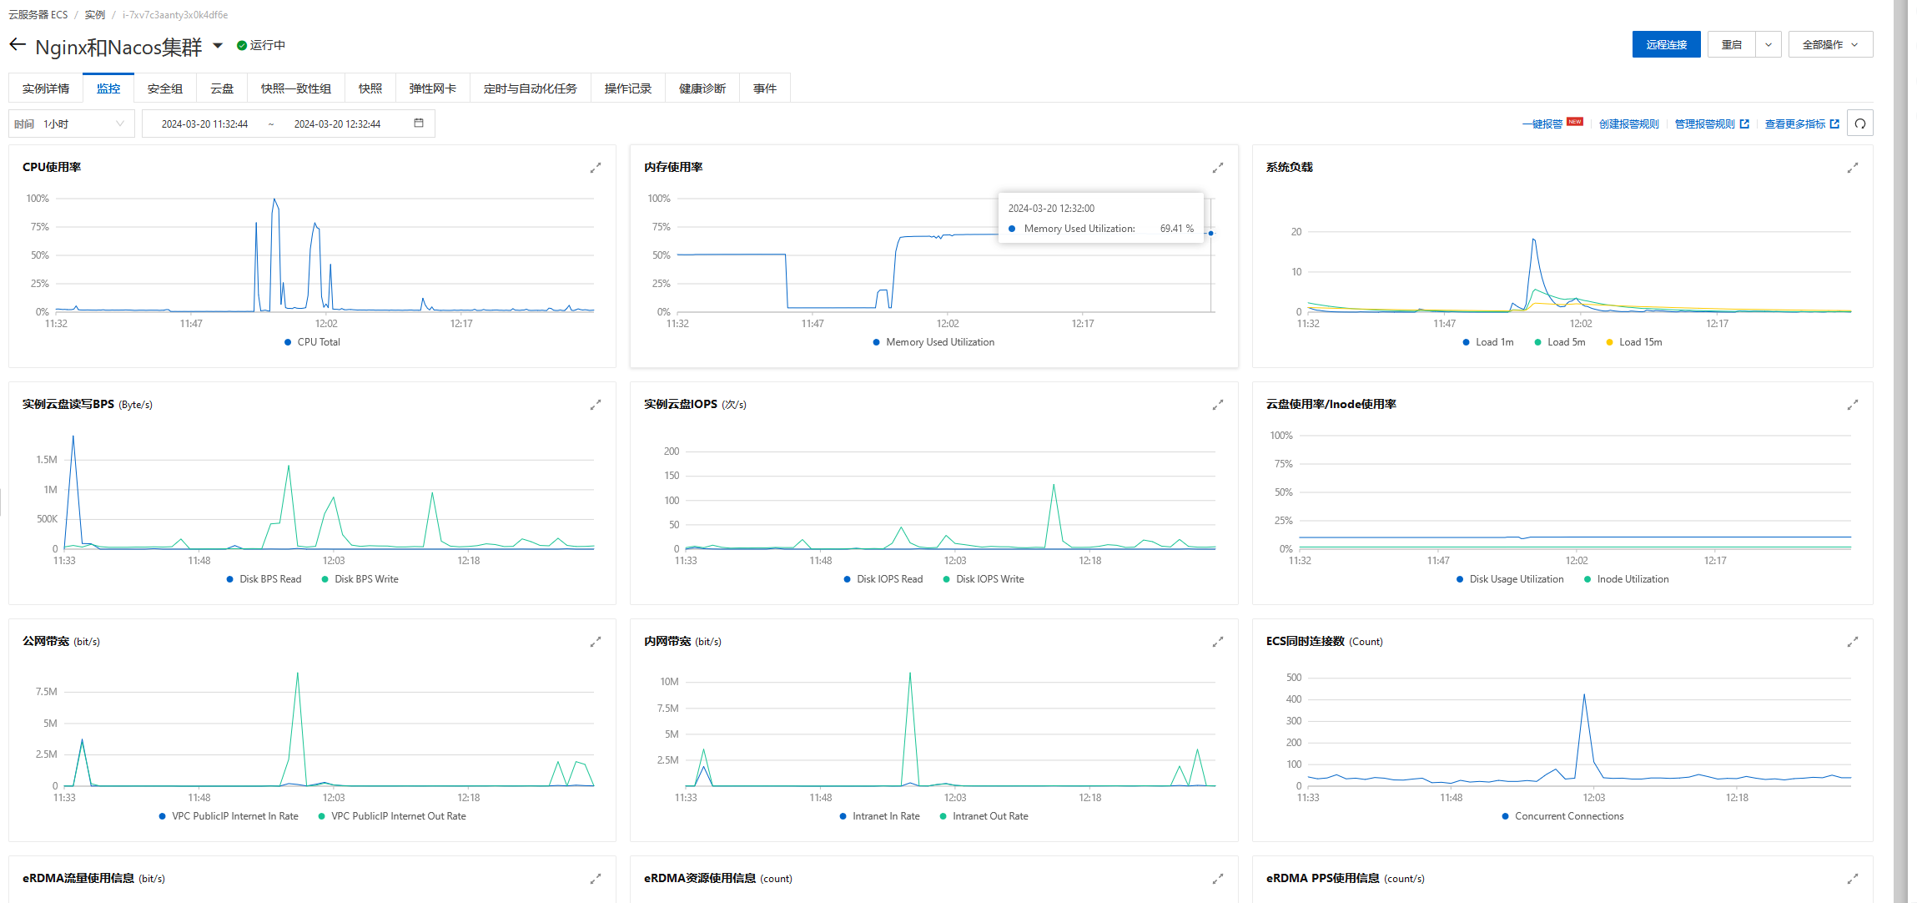Click the back arrow beside instance name
Image resolution: width=1917 pixels, height=903 pixels.
pyautogui.click(x=18, y=45)
